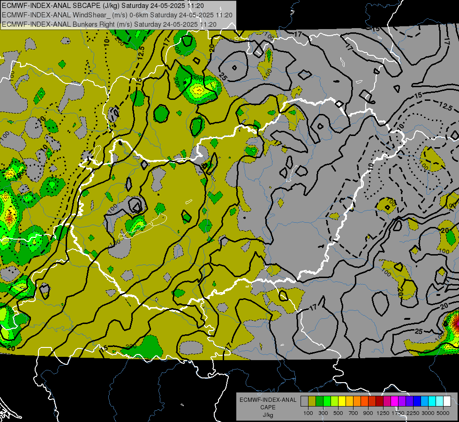
Task: Click the 300 value under the legend
Action: pos(323,413)
